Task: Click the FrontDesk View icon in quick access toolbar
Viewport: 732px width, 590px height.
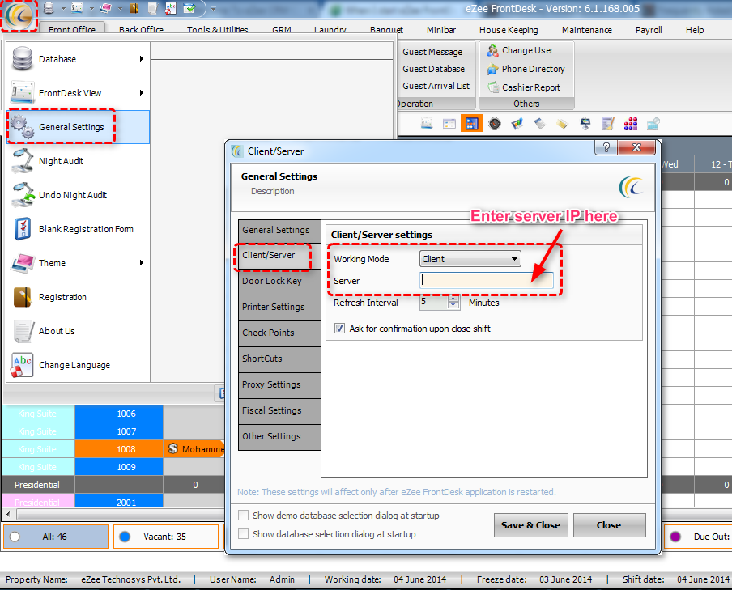Action: 77,8
